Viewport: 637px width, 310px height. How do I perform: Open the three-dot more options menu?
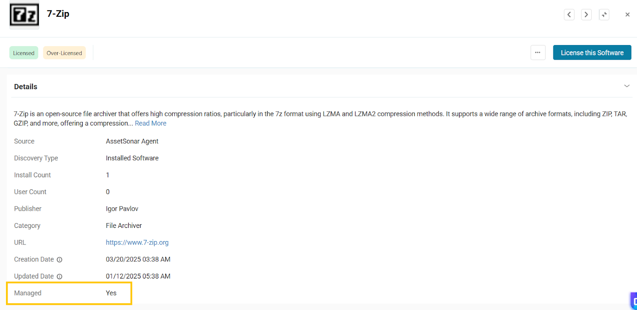(537, 53)
